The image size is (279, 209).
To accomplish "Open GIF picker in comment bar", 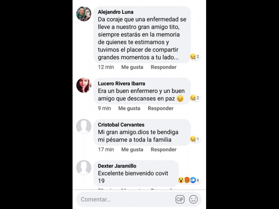I will tap(180, 199).
